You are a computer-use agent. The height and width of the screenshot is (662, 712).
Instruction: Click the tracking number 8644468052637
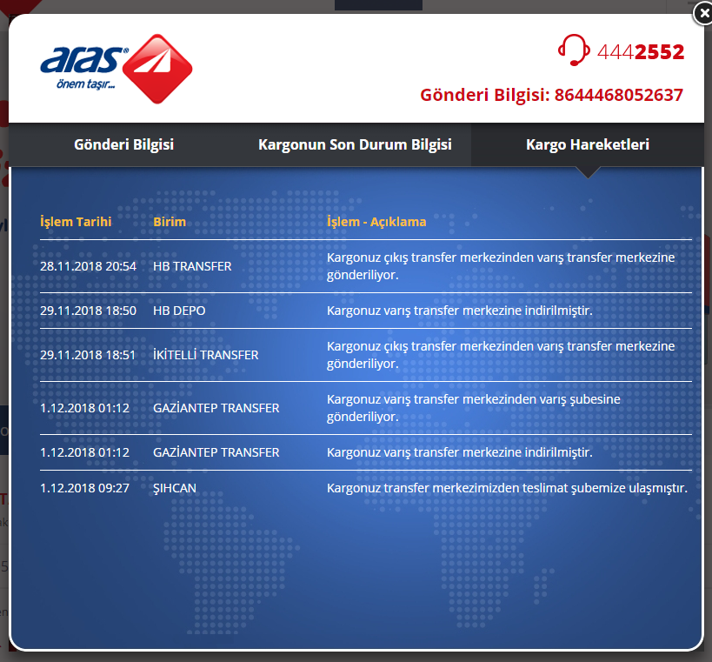tap(618, 95)
